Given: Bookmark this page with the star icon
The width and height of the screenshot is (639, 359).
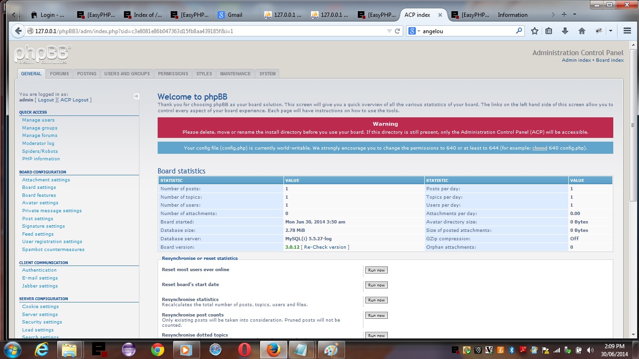Looking at the screenshot, I should pyautogui.click(x=535, y=31).
